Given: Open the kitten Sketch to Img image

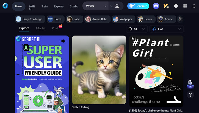Looking at the screenshot, I should (99, 70).
